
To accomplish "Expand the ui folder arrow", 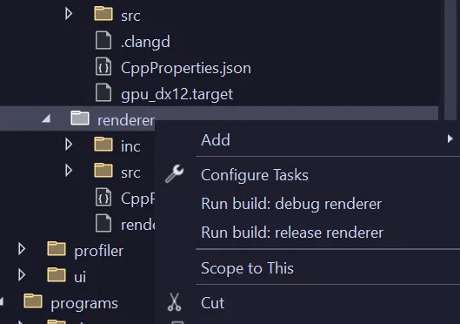I will click(22, 275).
